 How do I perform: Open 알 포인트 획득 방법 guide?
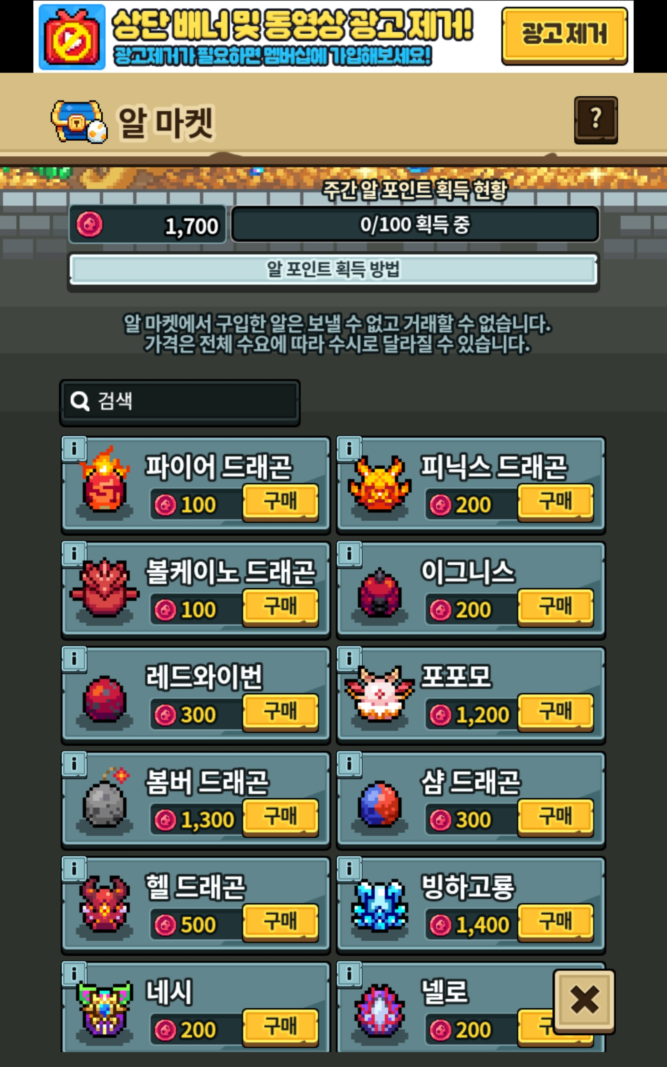(x=333, y=269)
